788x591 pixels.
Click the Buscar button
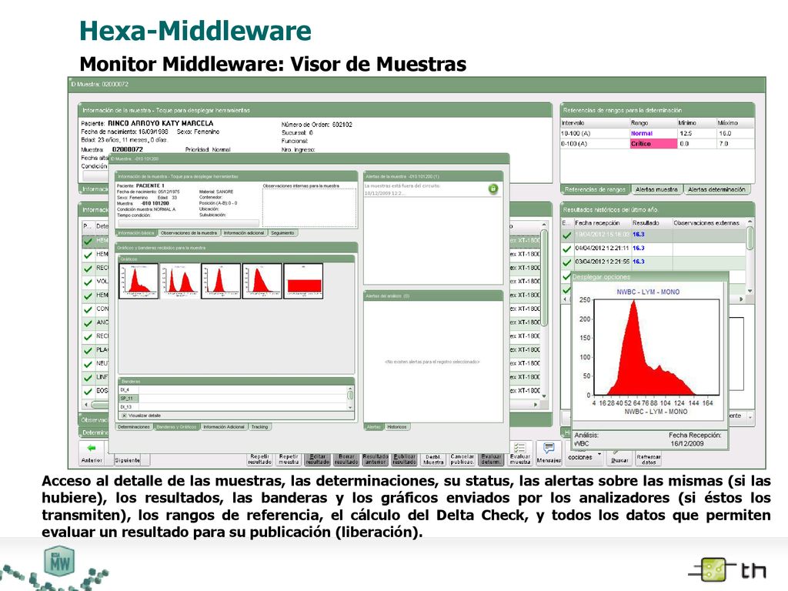pyautogui.click(x=619, y=457)
